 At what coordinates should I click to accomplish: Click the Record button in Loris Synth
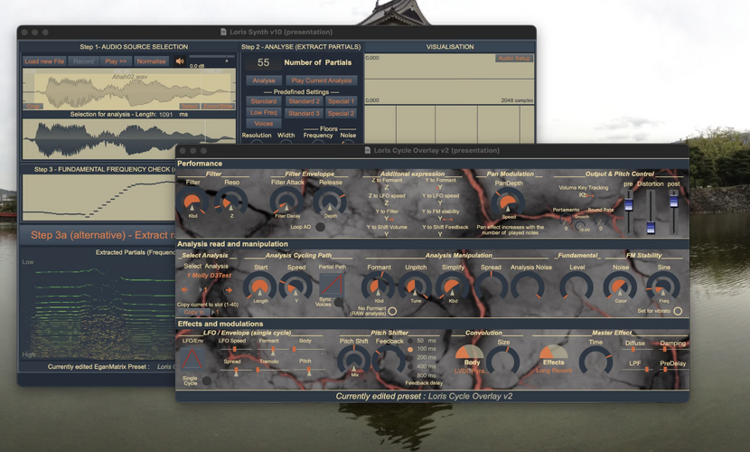(83, 61)
